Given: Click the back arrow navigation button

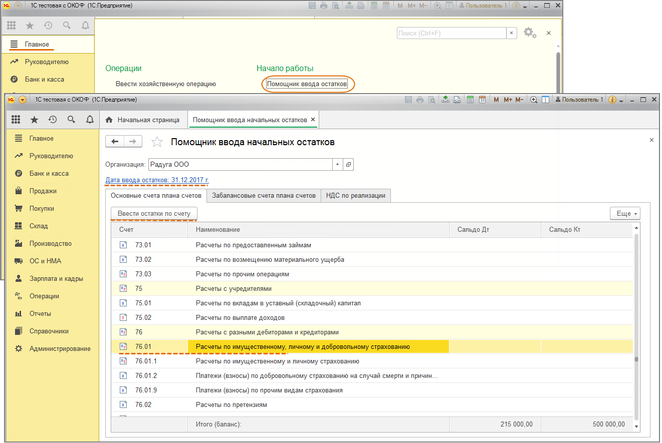Looking at the screenshot, I should coord(115,142).
